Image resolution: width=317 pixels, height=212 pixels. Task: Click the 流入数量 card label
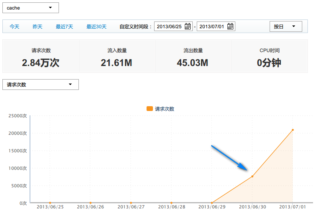tap(117, 51)
